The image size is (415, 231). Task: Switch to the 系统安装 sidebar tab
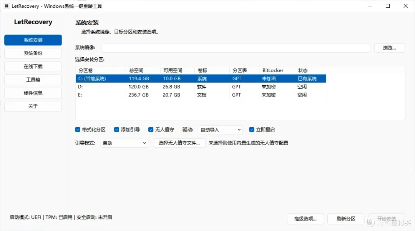[33, 40]
